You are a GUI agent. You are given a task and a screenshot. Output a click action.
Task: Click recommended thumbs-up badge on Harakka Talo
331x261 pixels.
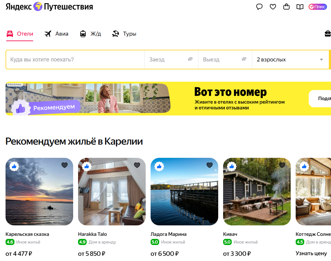[x=87, y=166]
